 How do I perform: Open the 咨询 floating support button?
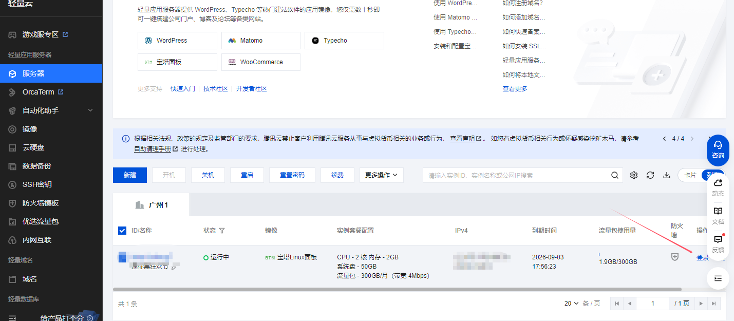718,149
